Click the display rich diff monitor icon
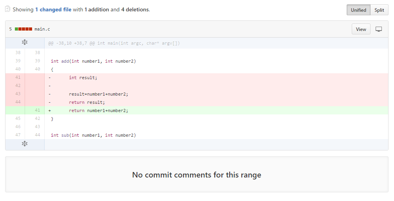The width and height of the screenshot is (394, 201). (378, 29)
